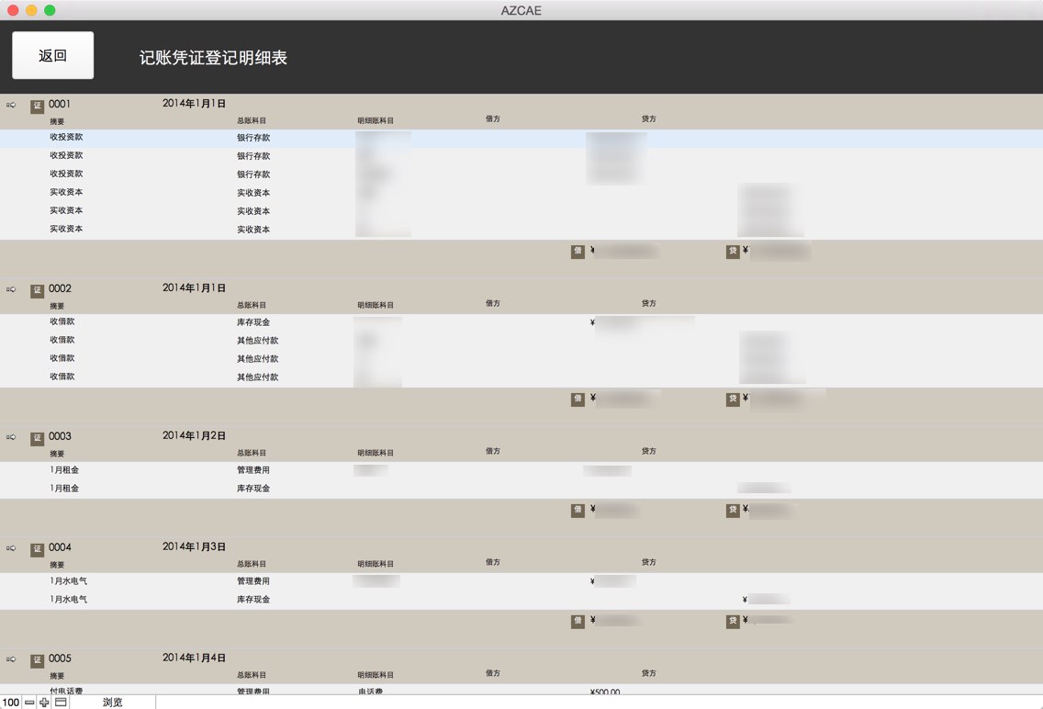Click 1月租金 summary in the 管理费用 row

pyautogui.click(x=64, y=470)
